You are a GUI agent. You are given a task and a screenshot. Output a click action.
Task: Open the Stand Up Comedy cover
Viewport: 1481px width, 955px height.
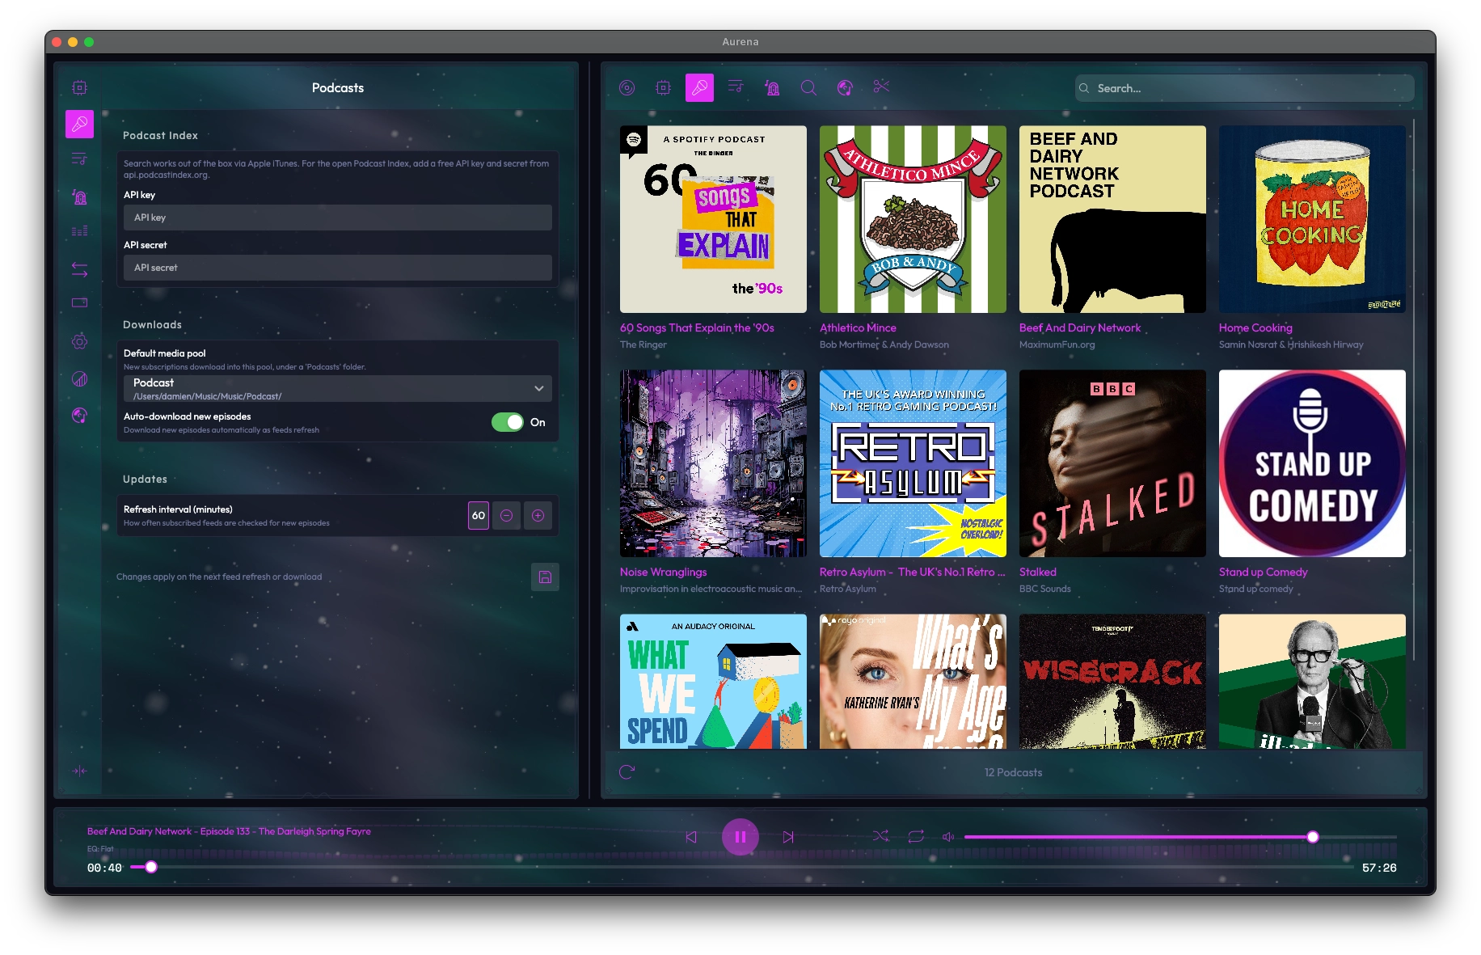(x=1312, y=463)
